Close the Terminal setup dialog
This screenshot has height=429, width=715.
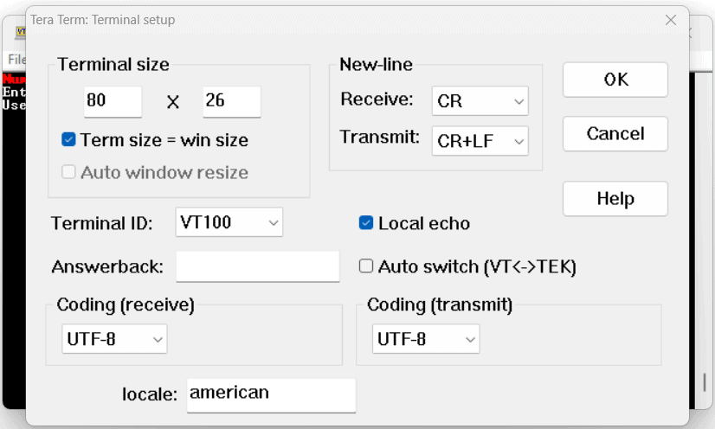pos(670,20)
